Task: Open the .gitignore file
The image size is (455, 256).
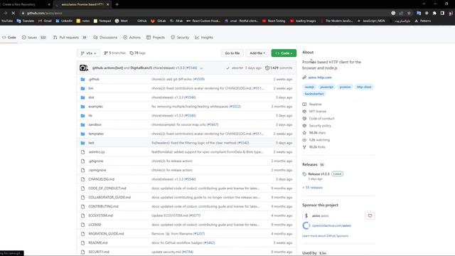Action: coord(95,161)
